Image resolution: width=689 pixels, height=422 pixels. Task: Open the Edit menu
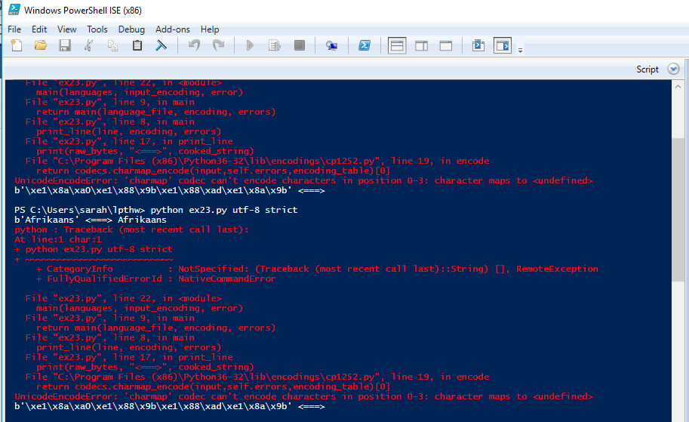(x=39, y=29)
